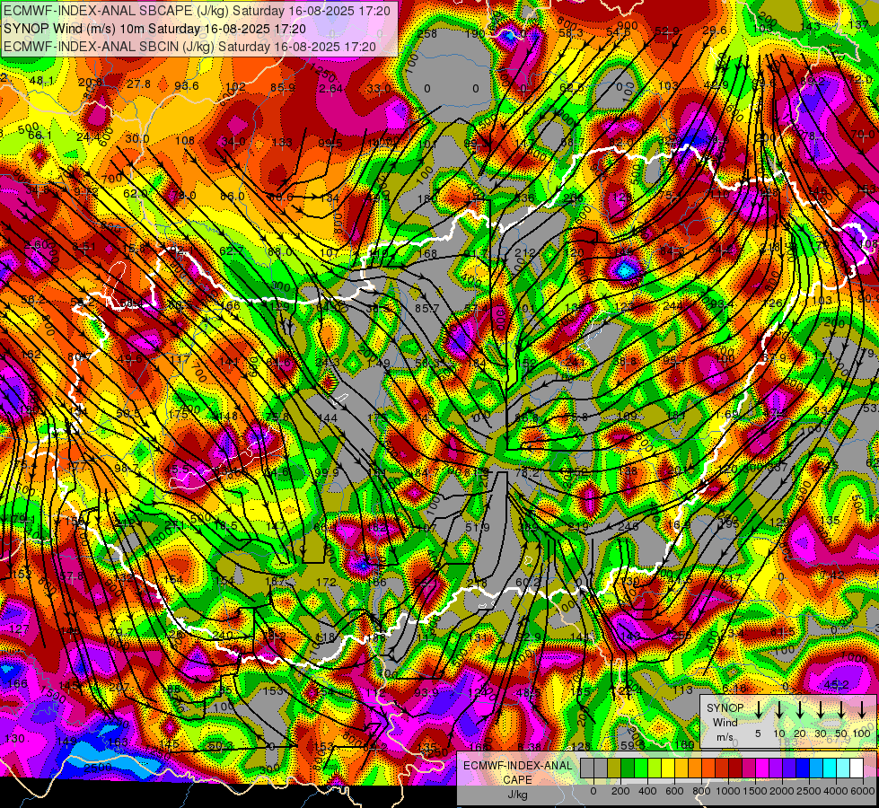Screen dimensions: 879x808
Task: Click the CAPE label in color legend
Action: (x=517, y=780)
